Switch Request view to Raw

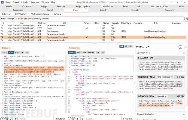tap(11, 53)
